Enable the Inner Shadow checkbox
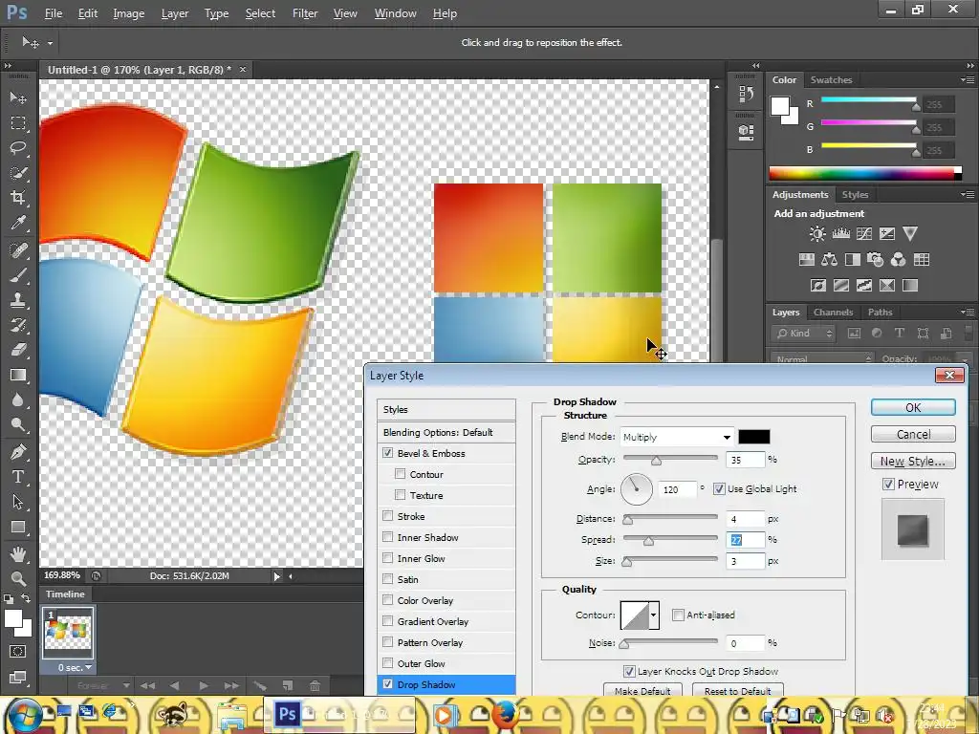 pos(388,537)
